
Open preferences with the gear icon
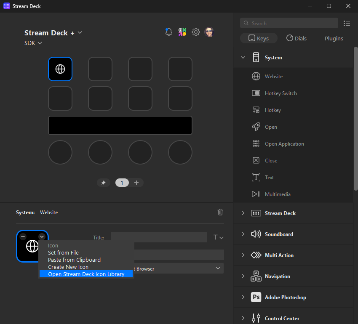[x=196, y=32]
